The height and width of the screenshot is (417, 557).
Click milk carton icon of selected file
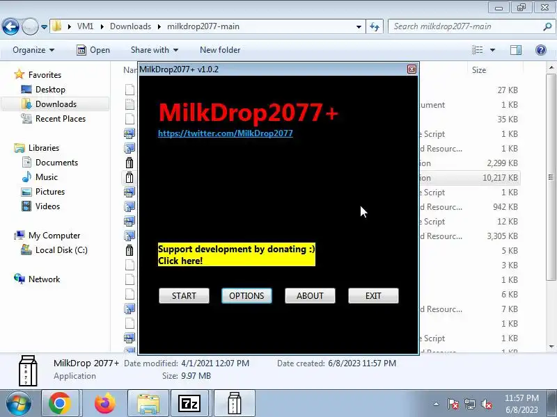pyautogui.click(x=130, y=177)
